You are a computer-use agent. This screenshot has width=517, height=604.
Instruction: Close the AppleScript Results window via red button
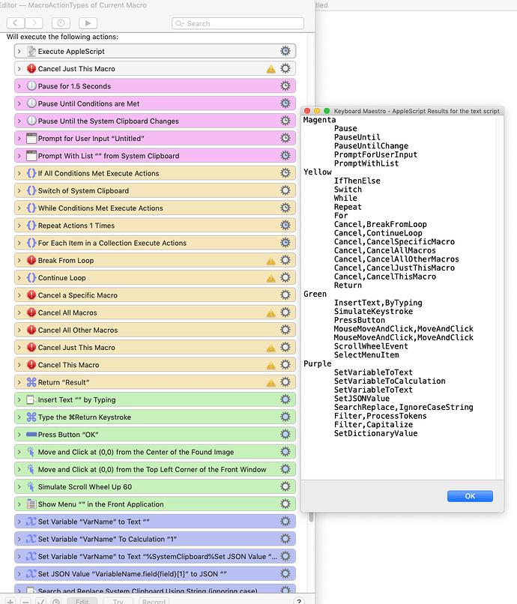pyautogui.click(x=307, y=111)
